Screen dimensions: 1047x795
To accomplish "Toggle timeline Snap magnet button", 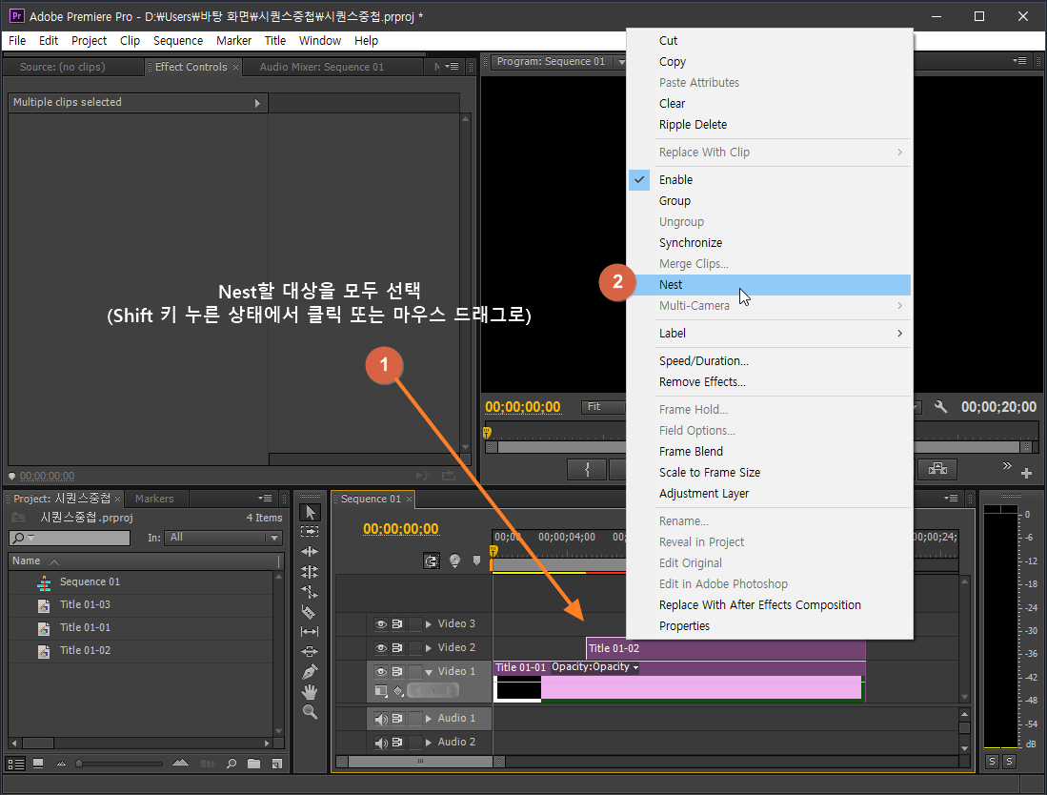I will pyautogui.click(x=432, y=561).
